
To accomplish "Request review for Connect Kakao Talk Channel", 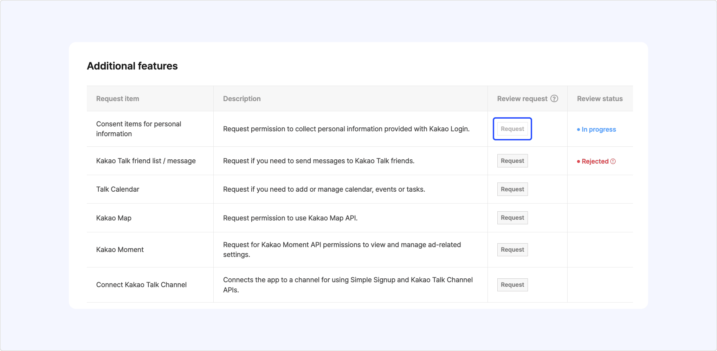I will pyautogui.click(x=512, y=285).
